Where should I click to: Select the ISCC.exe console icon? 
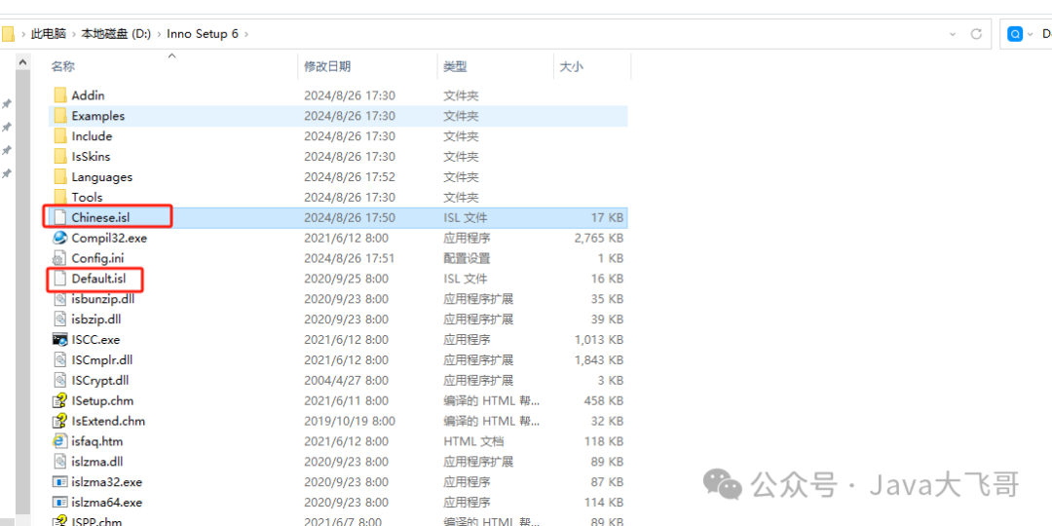[60, 340]
